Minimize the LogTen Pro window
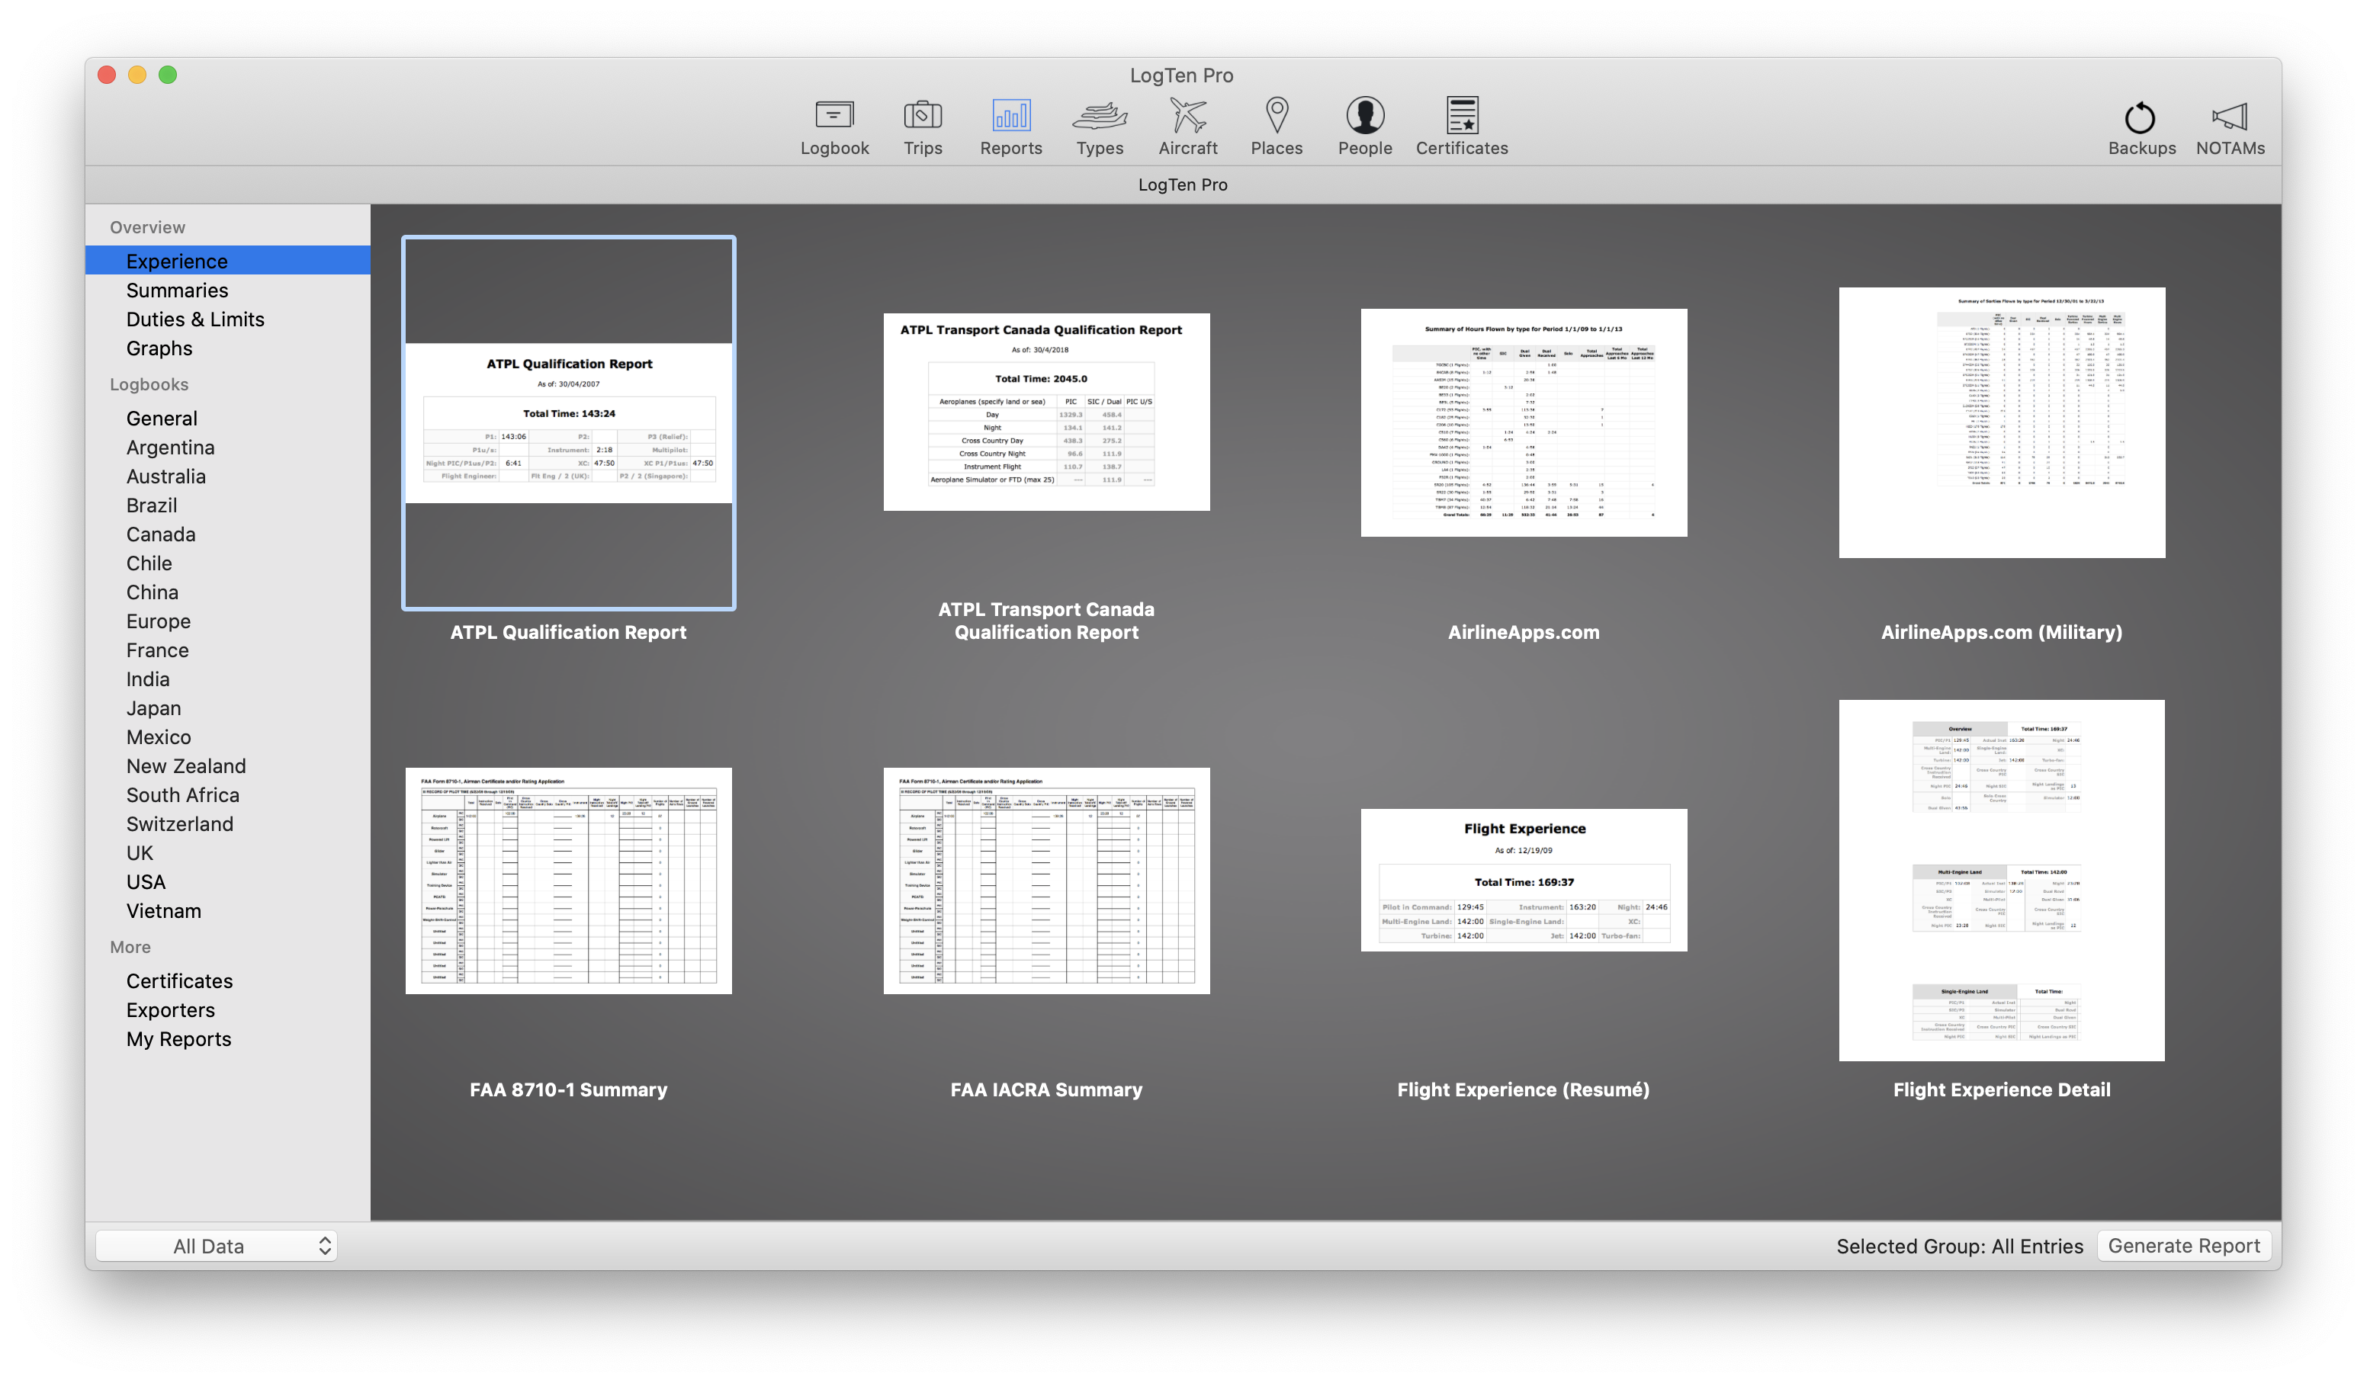The height and width of the screenshot is (1383, 2367). [137, 75]
